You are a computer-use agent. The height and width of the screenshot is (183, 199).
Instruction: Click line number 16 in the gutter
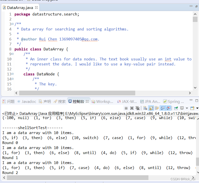click(9, 89)
